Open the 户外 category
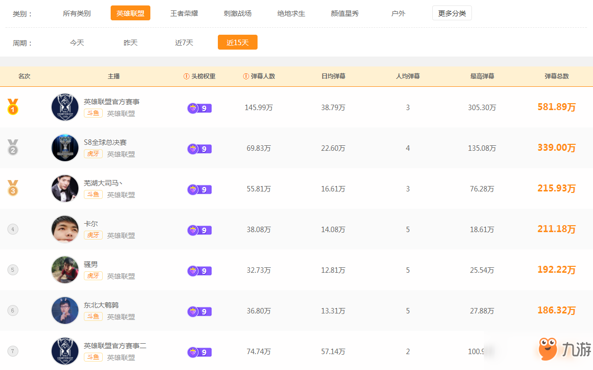 coord(398,13)
